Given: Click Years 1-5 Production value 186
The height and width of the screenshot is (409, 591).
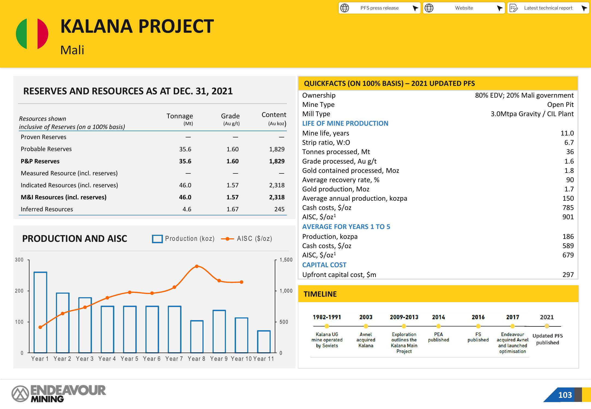Looking at the screenshot, I should 568,236.
